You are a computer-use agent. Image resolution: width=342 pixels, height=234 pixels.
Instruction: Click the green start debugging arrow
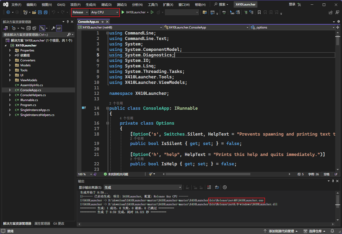click(x=123, y=12)
